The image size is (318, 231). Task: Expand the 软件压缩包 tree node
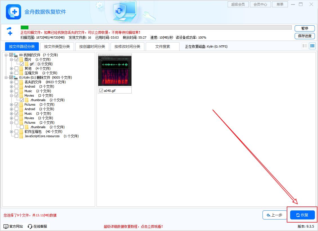tap(12, 132)
